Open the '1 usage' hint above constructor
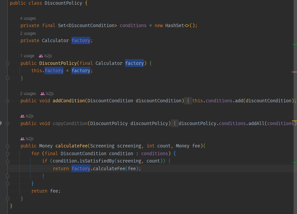Image resolution: width=297 pixels, height=214 pixels. (x=27, y=56)
